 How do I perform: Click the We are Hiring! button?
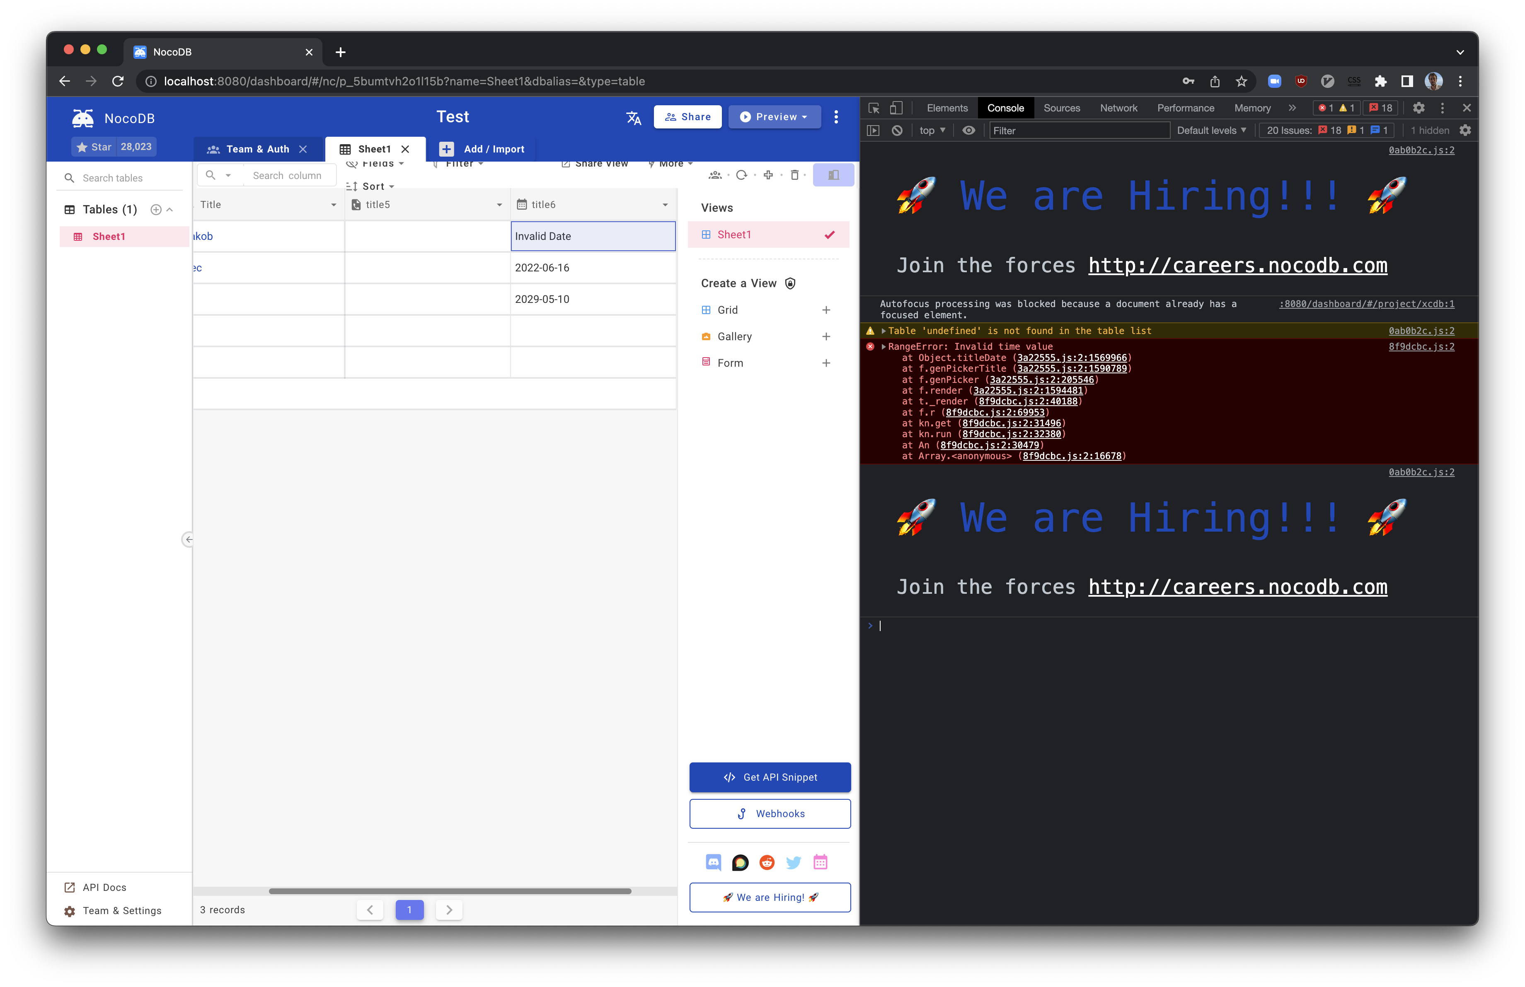(x=770, y=897)
